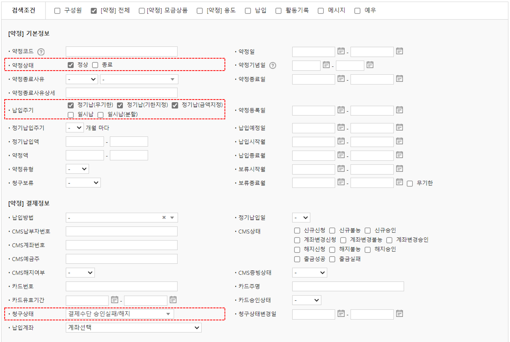Open calendar picker for 카드유효기간 start date
Image resolution: width=510 pixels, height=342 pixels.
click(115, 300)
